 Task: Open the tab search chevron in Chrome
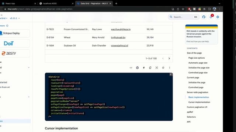click(219, 3)
